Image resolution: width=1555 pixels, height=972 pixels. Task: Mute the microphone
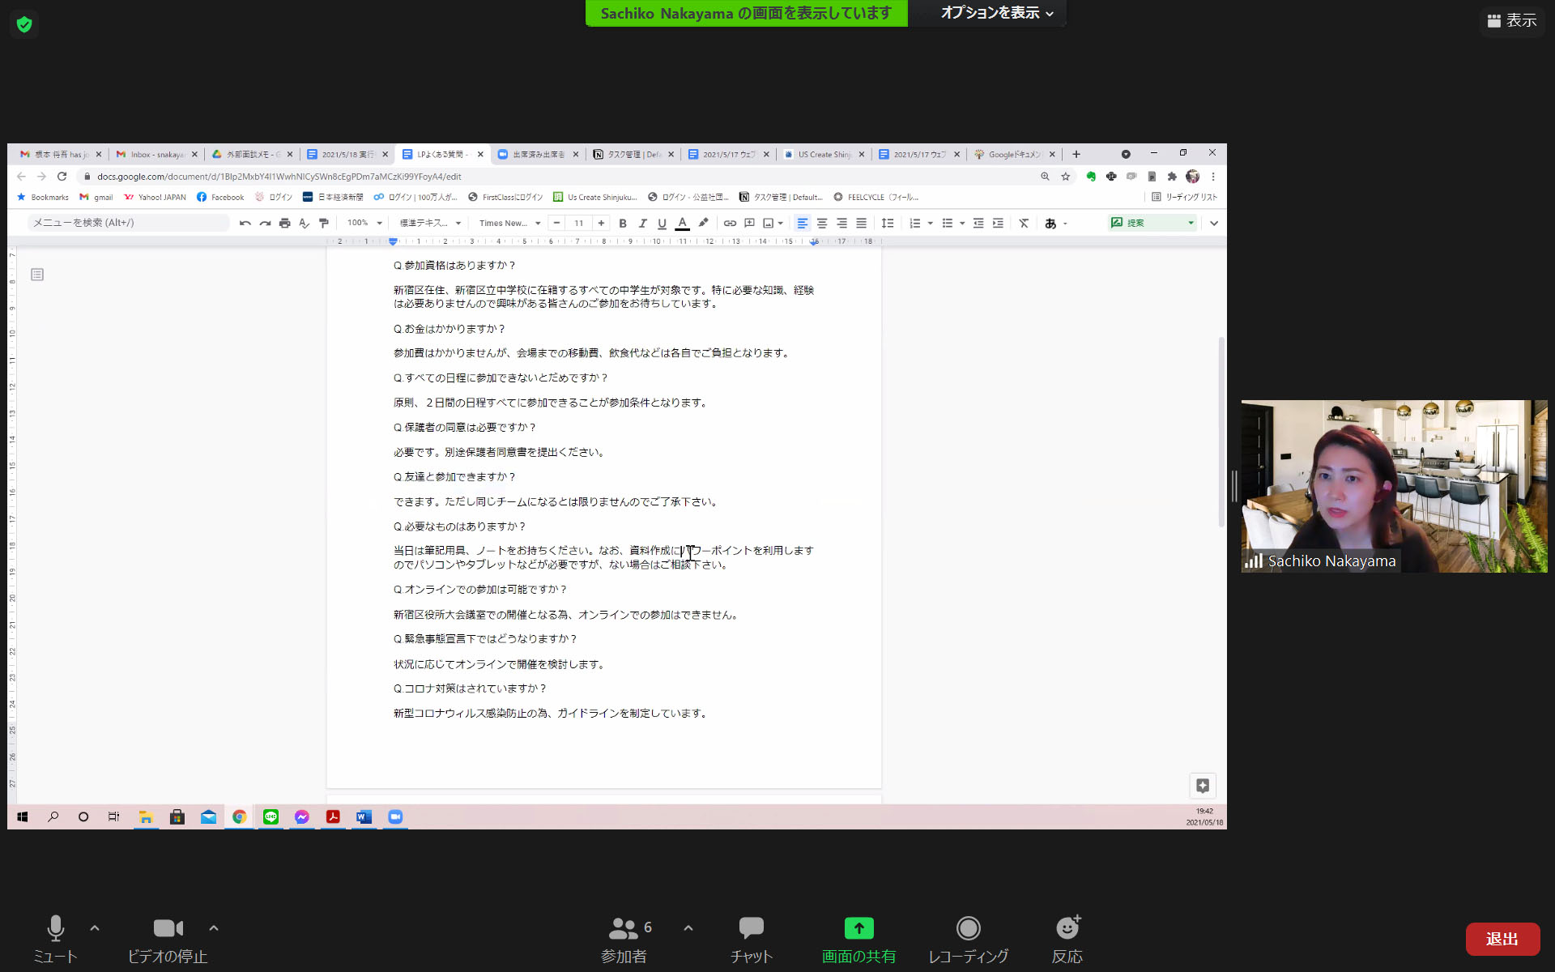[55, 927]
